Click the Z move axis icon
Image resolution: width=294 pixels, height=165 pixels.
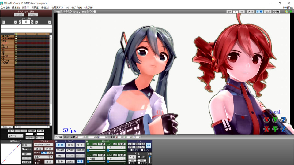[x=284, y=129]
